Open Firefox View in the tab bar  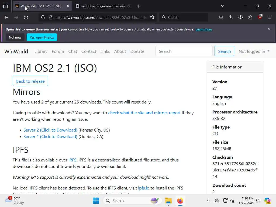[5, 6]
